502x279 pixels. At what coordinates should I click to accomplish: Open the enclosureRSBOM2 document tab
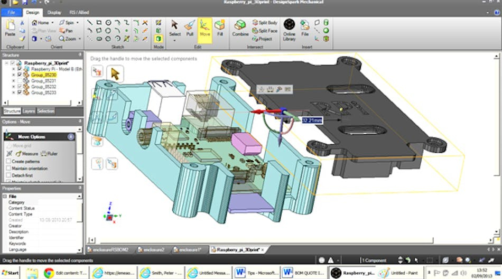click(x=108, y=249)
